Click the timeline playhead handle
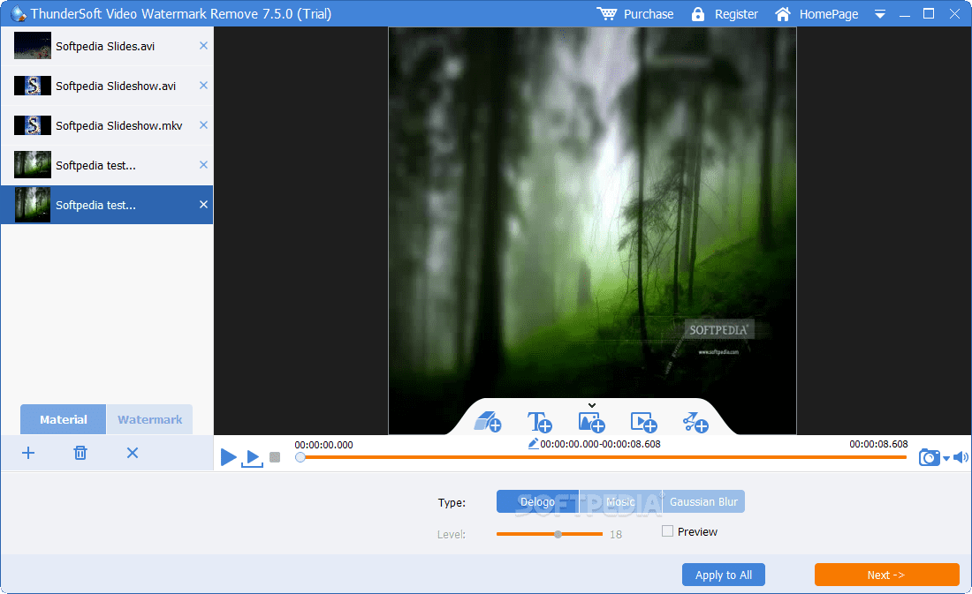This screenshot has height=594, width=972. [x=300, y=457]
